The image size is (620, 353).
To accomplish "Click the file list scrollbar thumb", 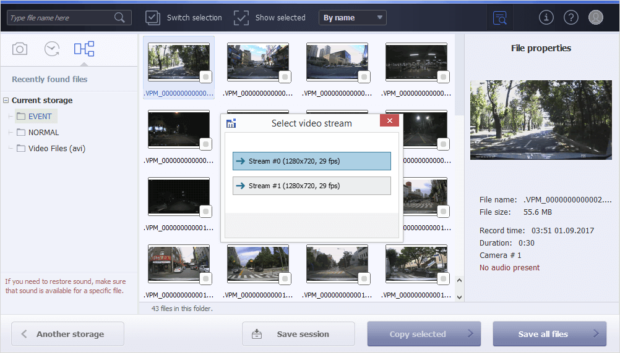I will pos(459,75).
